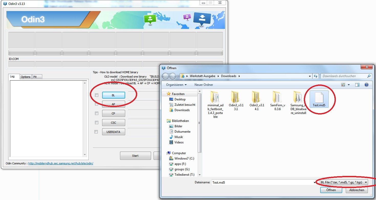Open the address bar history dropdown

pos(310,76)
